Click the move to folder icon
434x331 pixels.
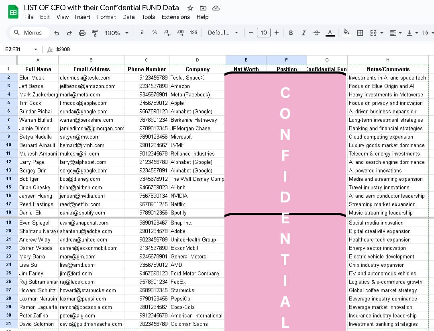tap(203, 8)
